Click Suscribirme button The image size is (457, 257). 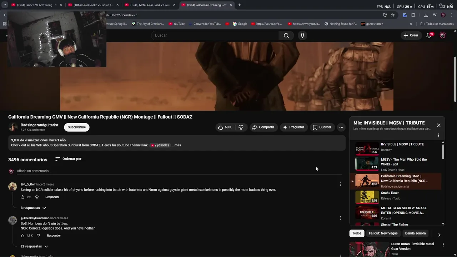tap(77, 127)
